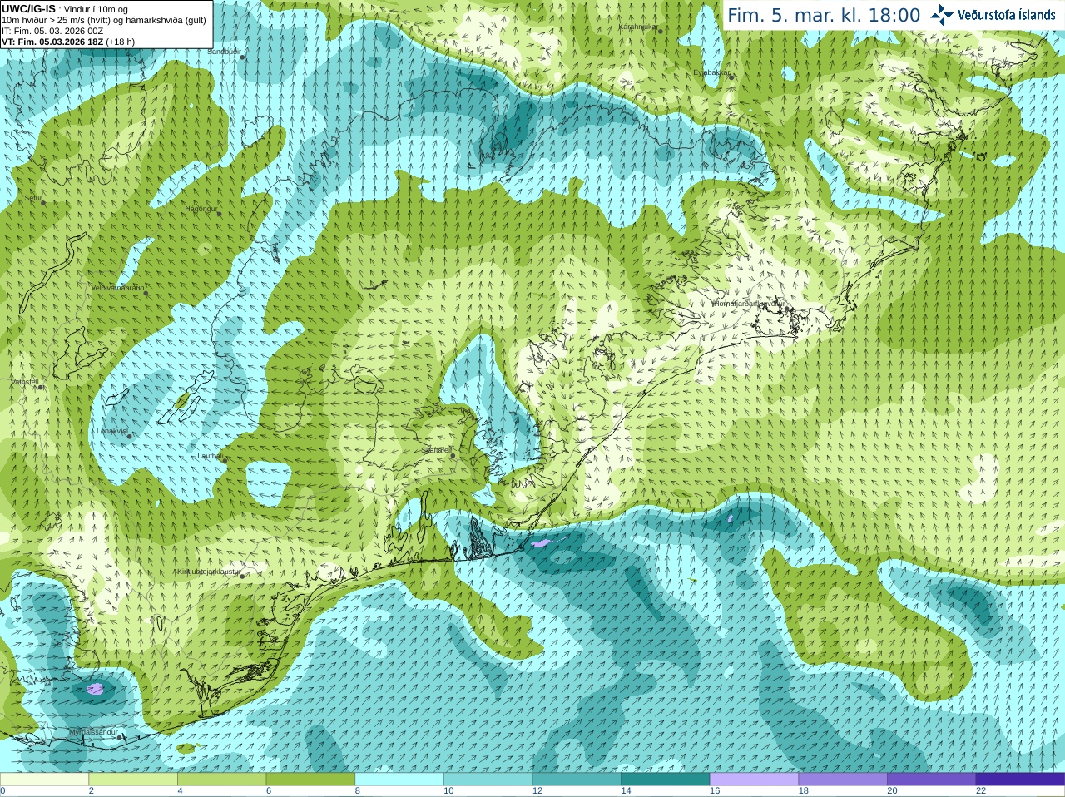
Task: Click the Veiðivatnahraun station label
Action: pos(117,288)
